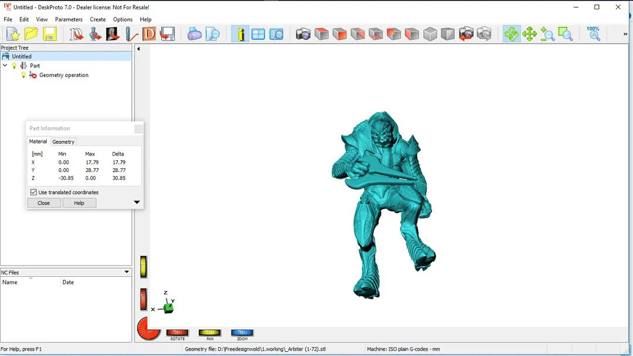
Task: Click the vertical red thumbwheel
Action: [x=144, y=300]
